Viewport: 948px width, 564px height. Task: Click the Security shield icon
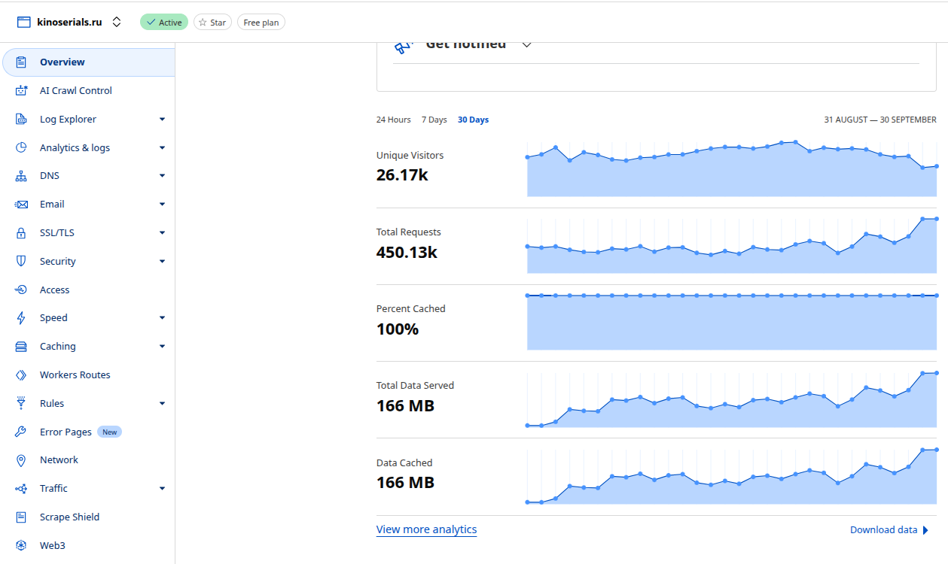pyautogui.click(x=21, y=261)
